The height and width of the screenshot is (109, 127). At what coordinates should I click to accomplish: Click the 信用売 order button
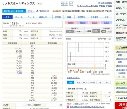pos(106,23)
